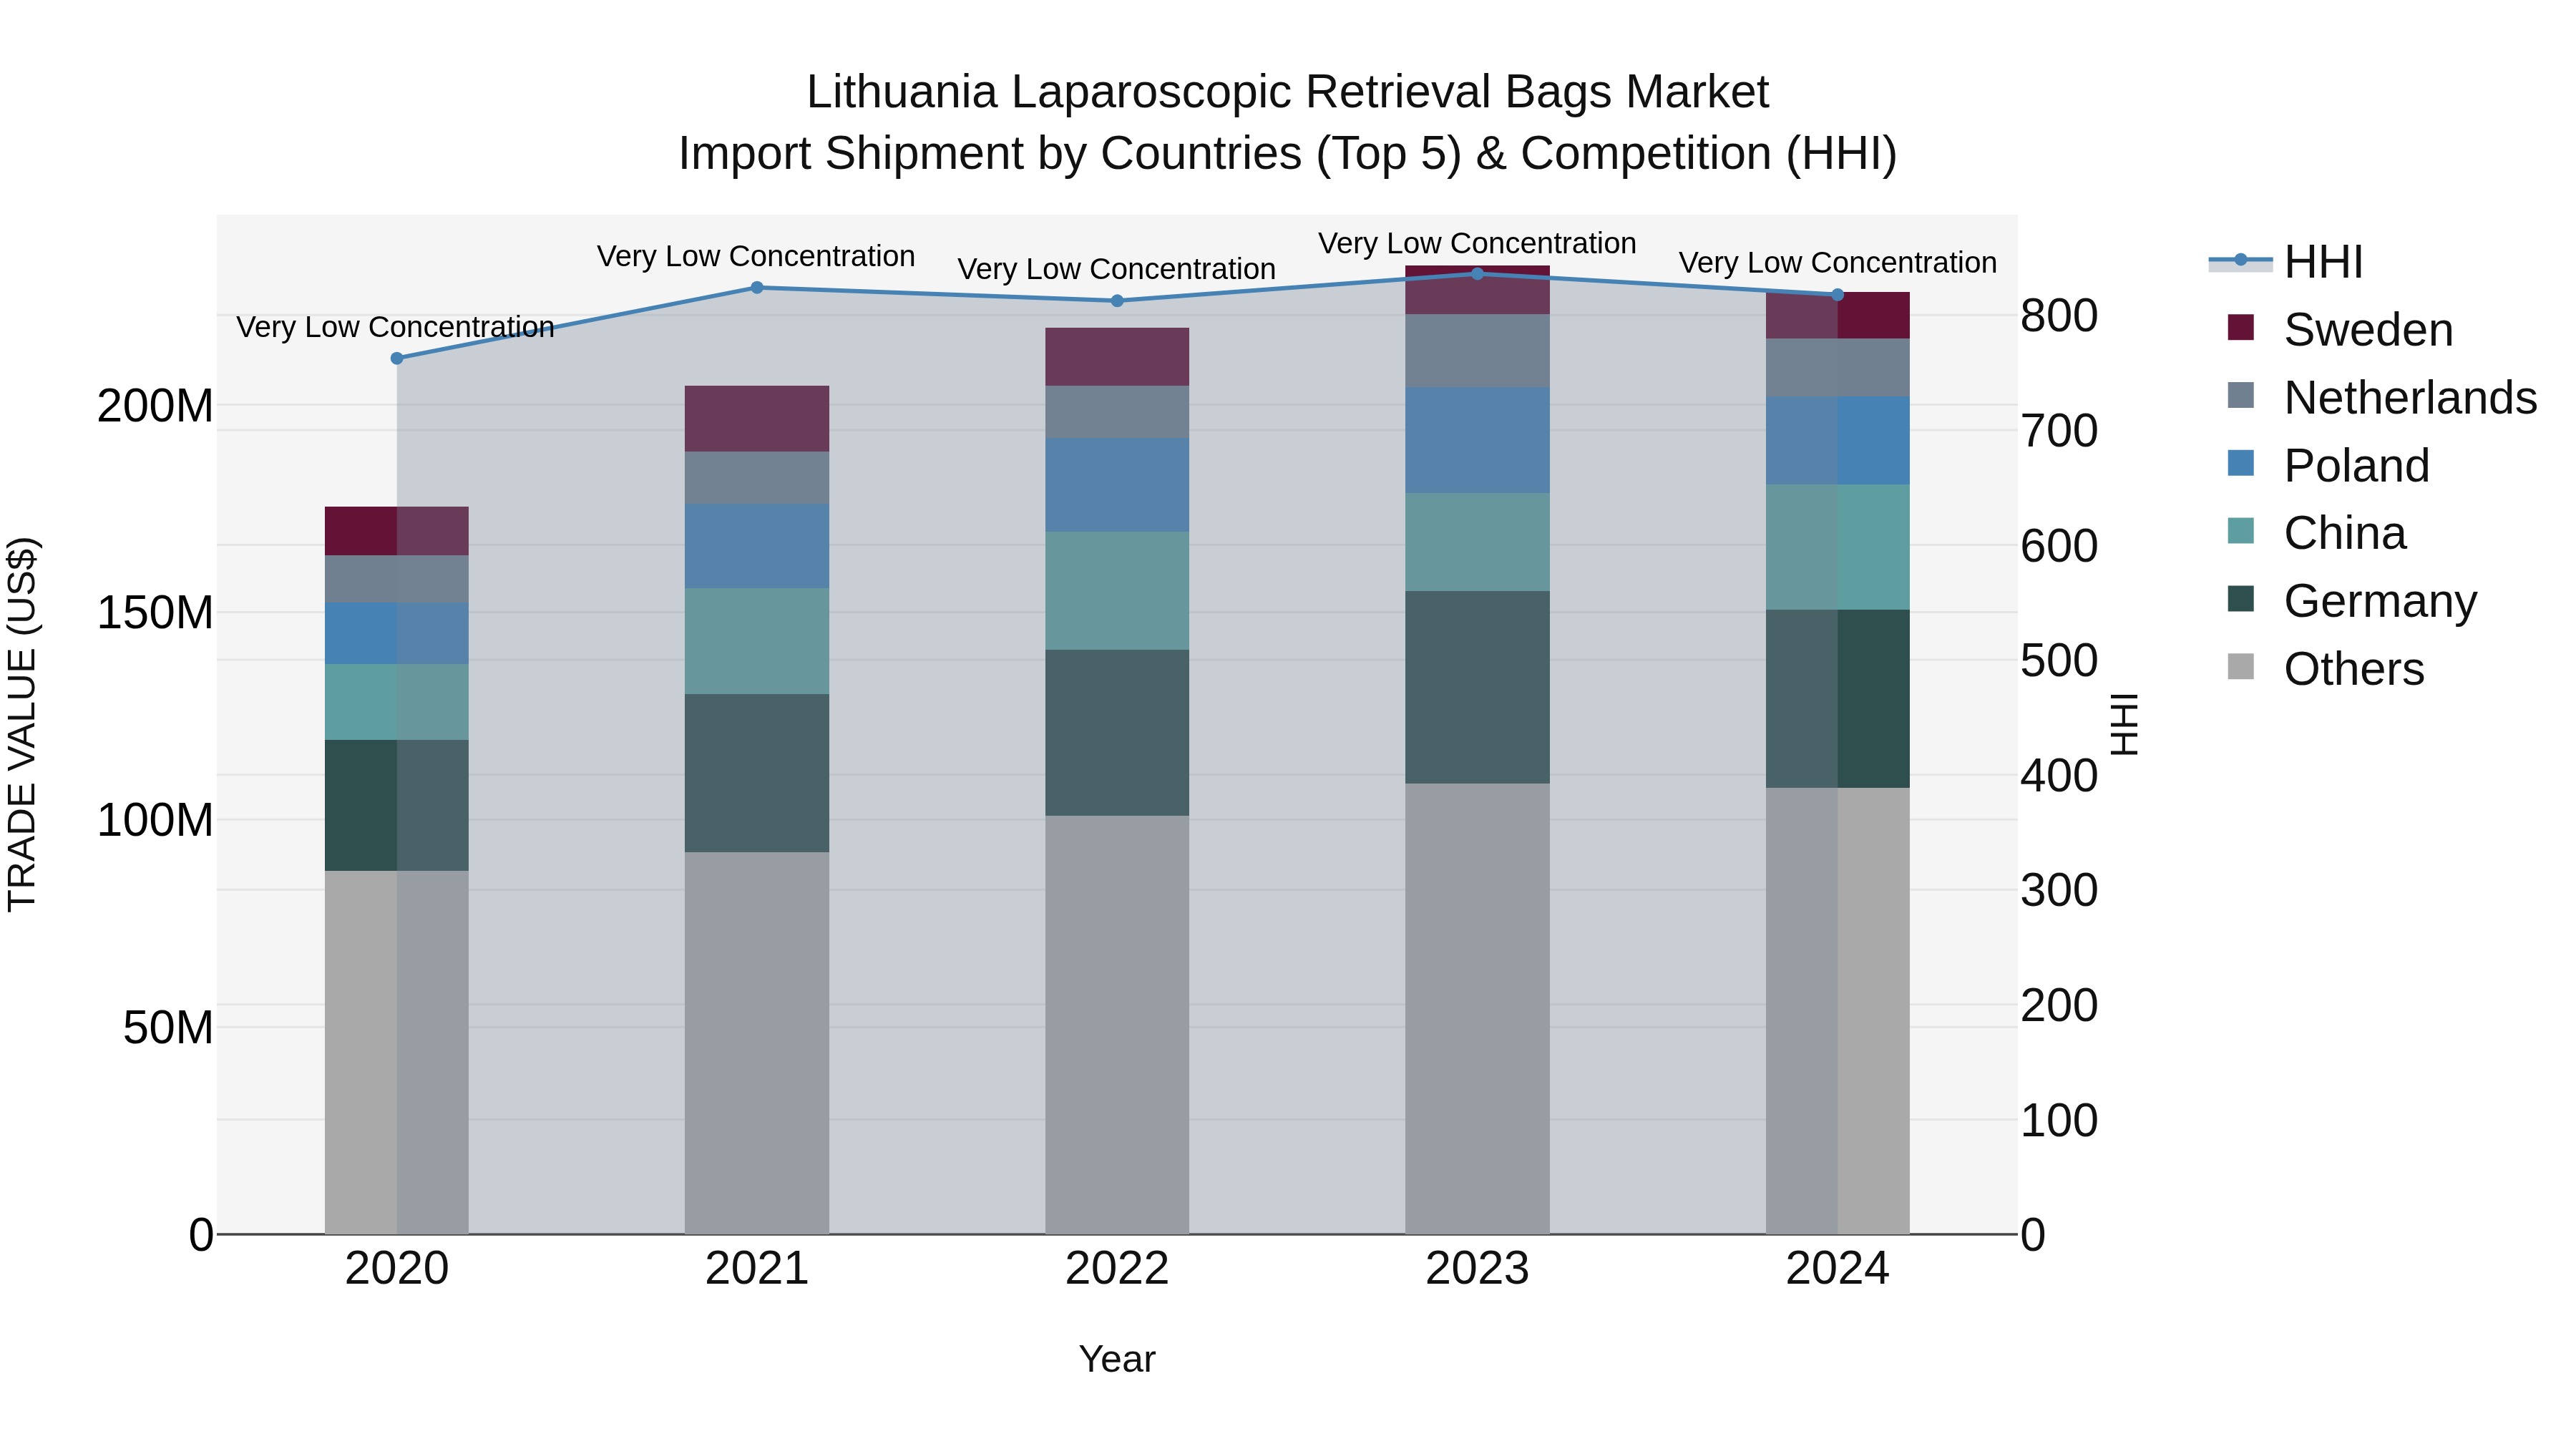Click the 50M trade value tick label
This screenshot has height=1449, width=2576.
pyautogui.click(x=168, y=1028)
